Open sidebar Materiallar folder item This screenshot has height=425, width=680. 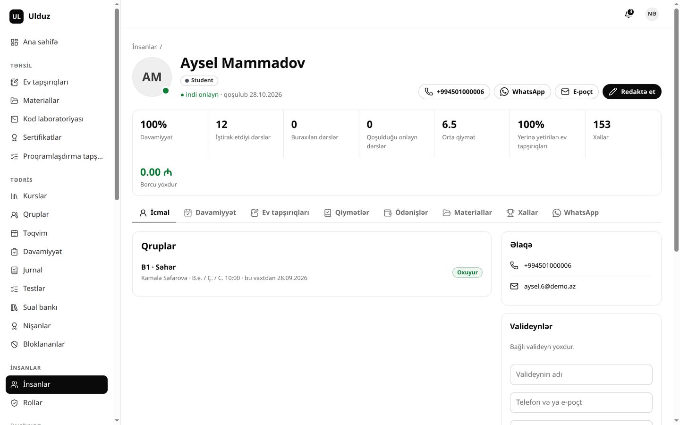[x=57, y=101]
